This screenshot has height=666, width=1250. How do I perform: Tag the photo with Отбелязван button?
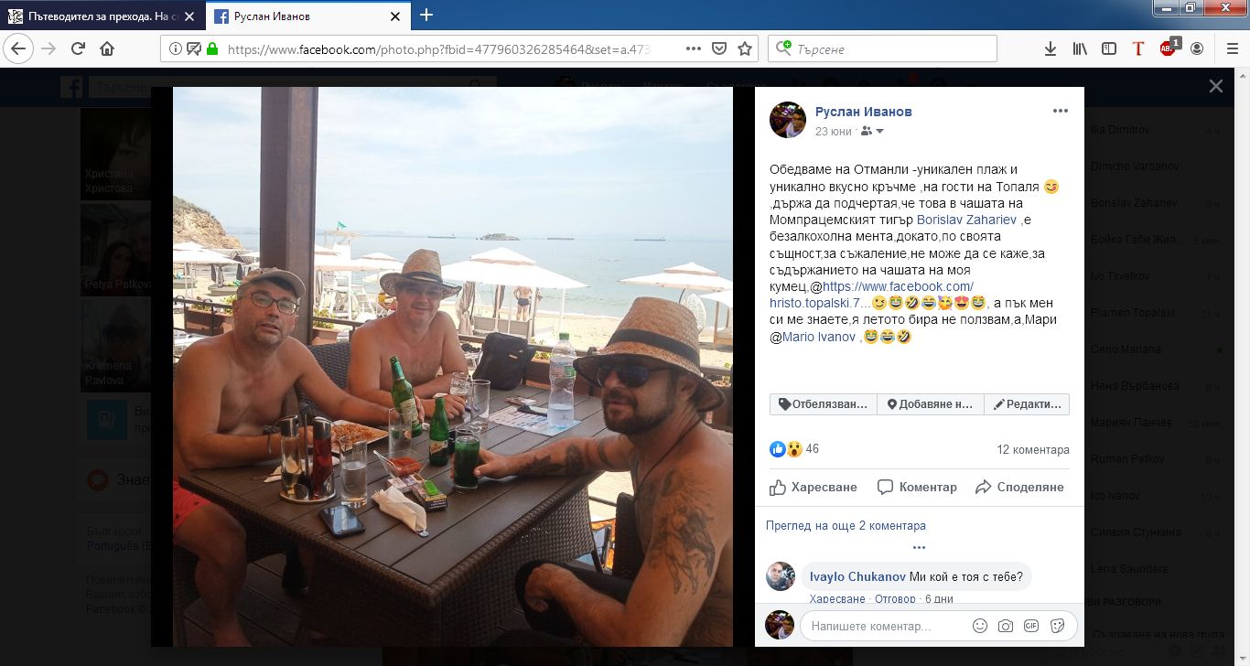[x=823, y=404]
